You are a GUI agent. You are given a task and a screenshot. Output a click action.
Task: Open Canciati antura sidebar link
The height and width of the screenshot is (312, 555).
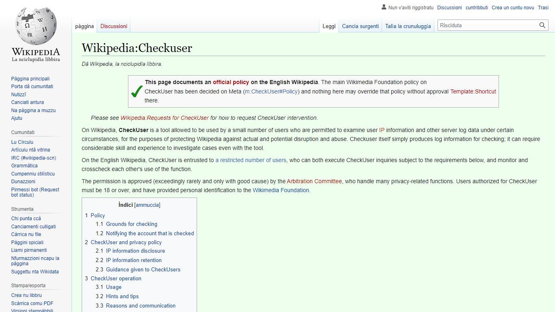[x=28, y=102]
